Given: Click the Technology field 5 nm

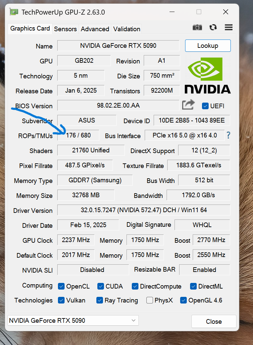Looking at the screenshot, I should (81, 76).
